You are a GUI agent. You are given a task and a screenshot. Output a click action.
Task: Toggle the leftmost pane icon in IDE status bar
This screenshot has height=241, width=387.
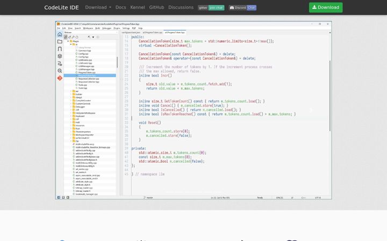[59, 197]
